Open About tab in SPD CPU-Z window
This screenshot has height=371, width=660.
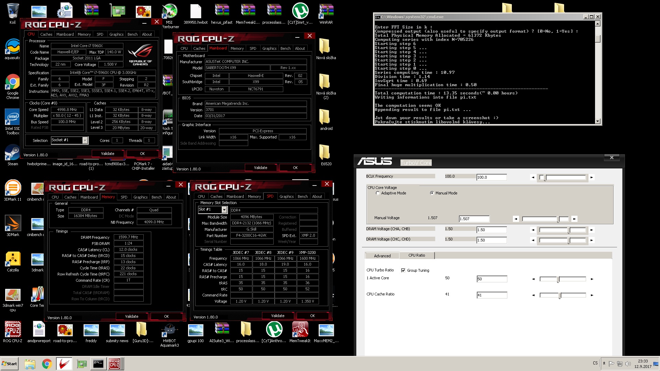(317, 196)
